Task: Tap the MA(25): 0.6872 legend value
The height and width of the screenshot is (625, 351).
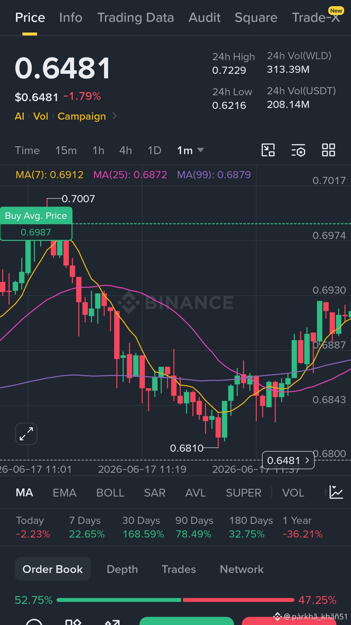Action: [130, 175]
